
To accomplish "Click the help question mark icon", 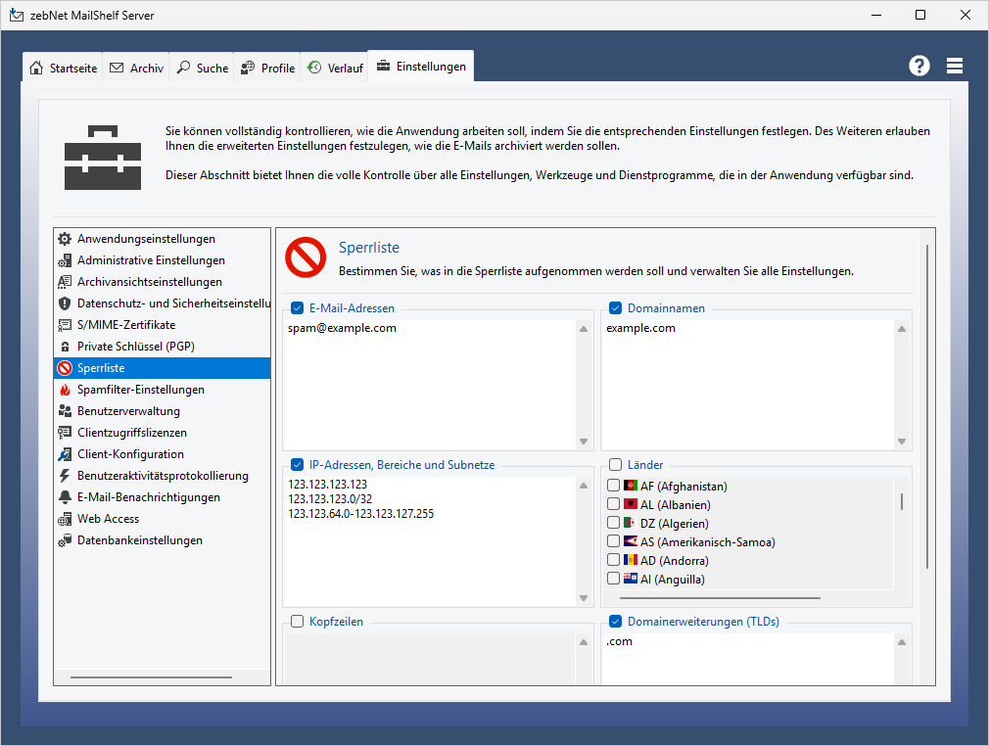I will tap(918, 66).
